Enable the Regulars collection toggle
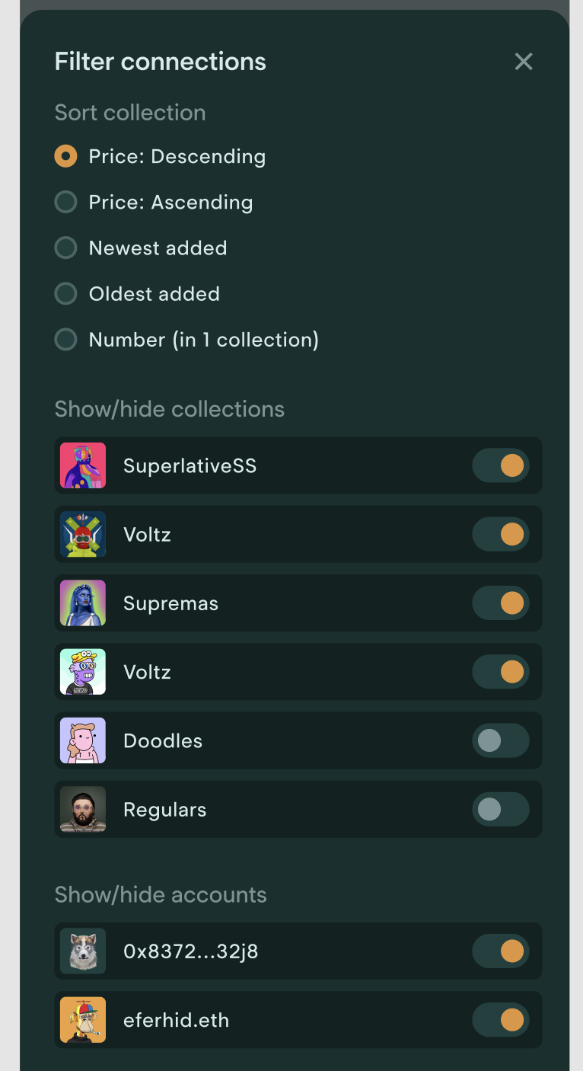 coord(500,809)
